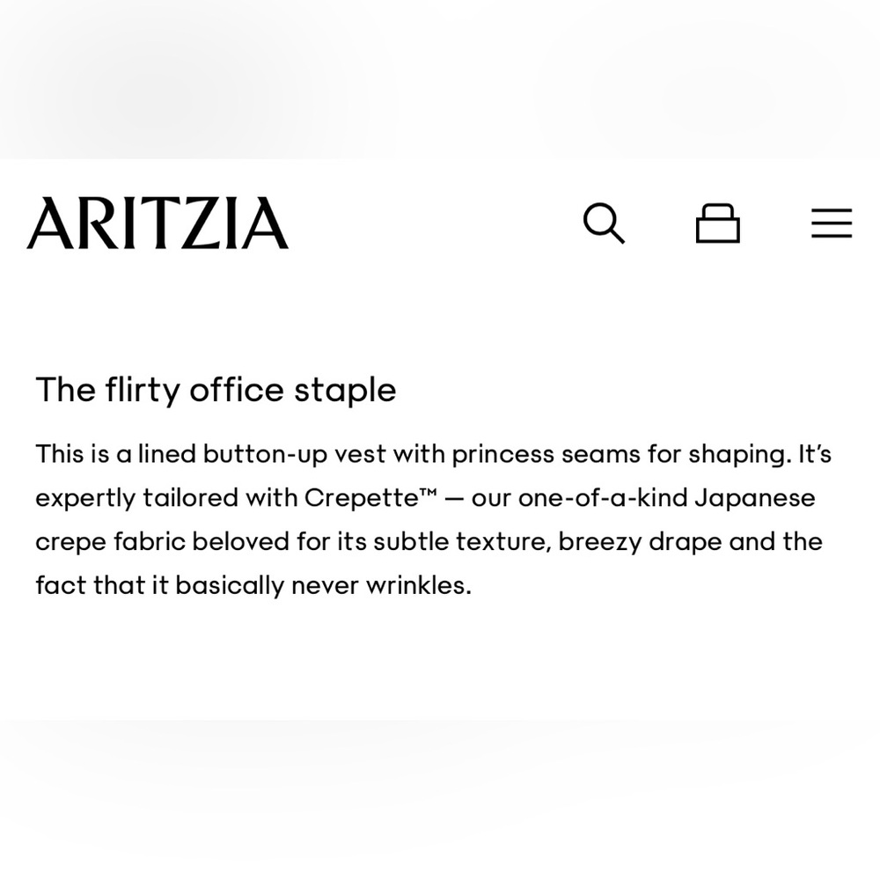The height and width of the screenshot is (880, 880).
Task: Click the heading "The flirty office staple"
Action: pos(216,390)
